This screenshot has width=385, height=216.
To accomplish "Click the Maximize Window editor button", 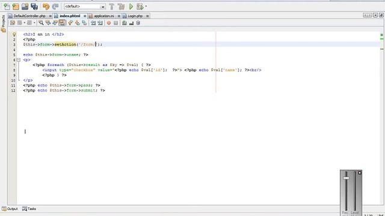I will pos(381,15).
